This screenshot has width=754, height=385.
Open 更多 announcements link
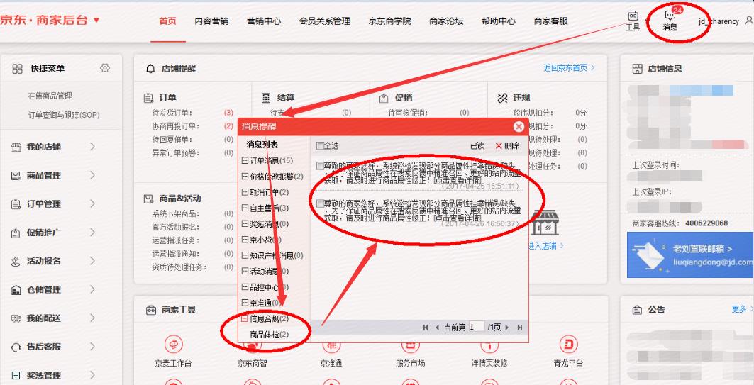tap(741, 309)
